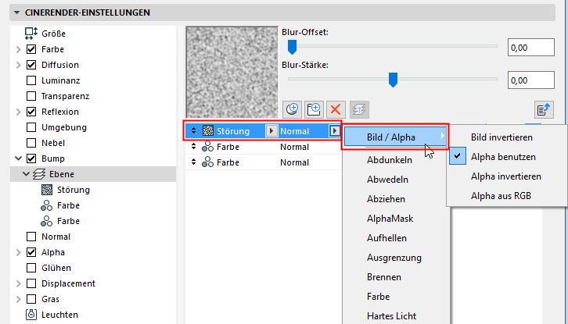
Task: Select Brennen blend mode
Action: pyautogui.click(x=384, y=277)
